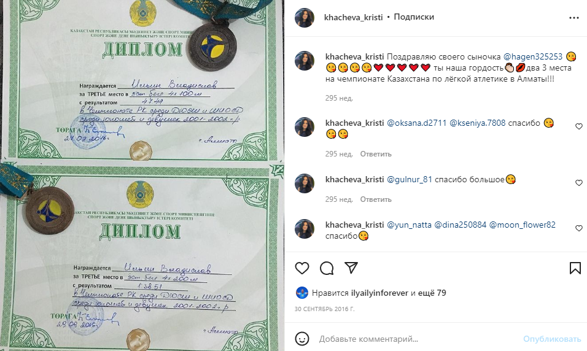The height and width of the screenshot is (351, 587).
Task: Open the three-dots post options menu
Action: pos(573,18)
